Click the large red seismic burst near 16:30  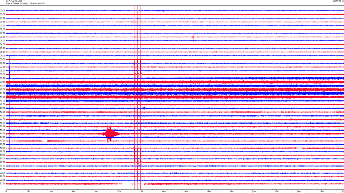pos(110,133)
